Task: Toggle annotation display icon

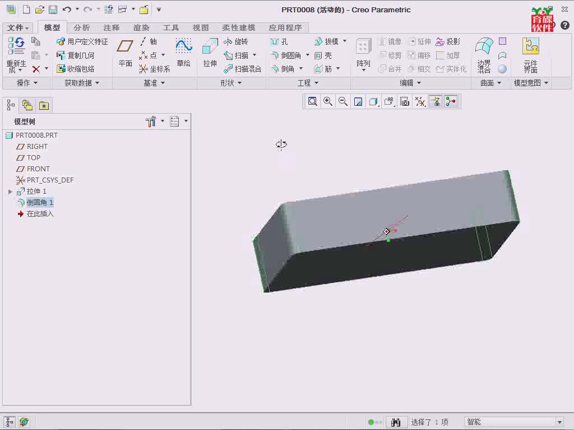Action: coord(435,101)
